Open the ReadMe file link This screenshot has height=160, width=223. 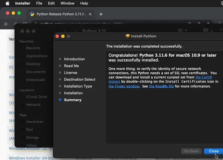click(162, 86)
